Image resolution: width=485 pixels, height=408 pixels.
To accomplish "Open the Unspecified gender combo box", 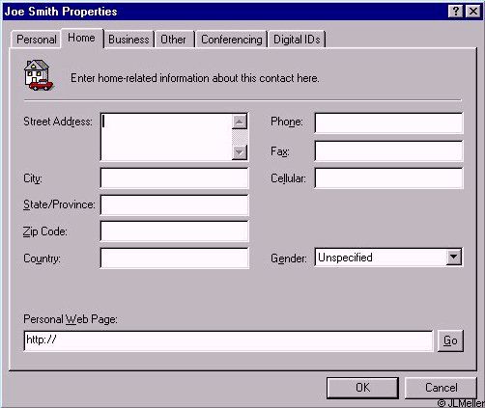I will tap(388, 258).
